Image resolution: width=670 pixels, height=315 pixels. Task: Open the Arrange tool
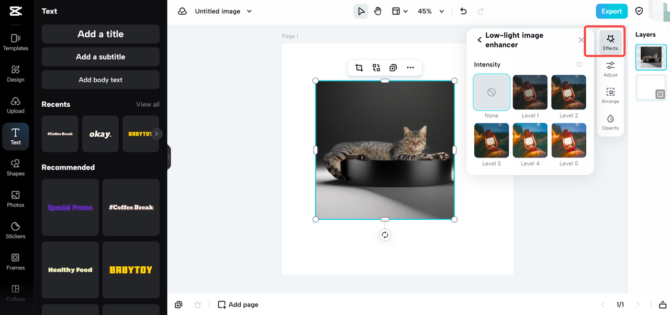point(610,96)
